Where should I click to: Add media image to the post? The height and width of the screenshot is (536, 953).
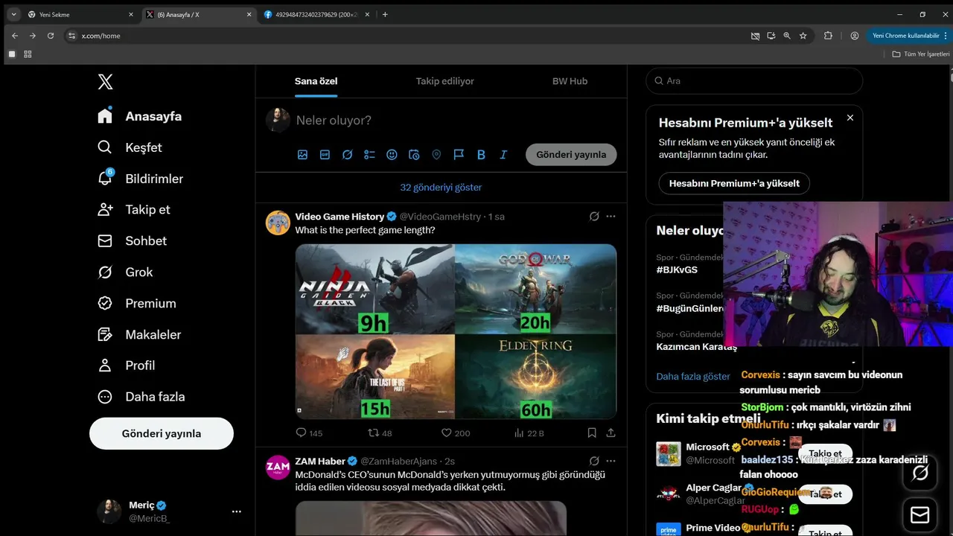point(302,155)
